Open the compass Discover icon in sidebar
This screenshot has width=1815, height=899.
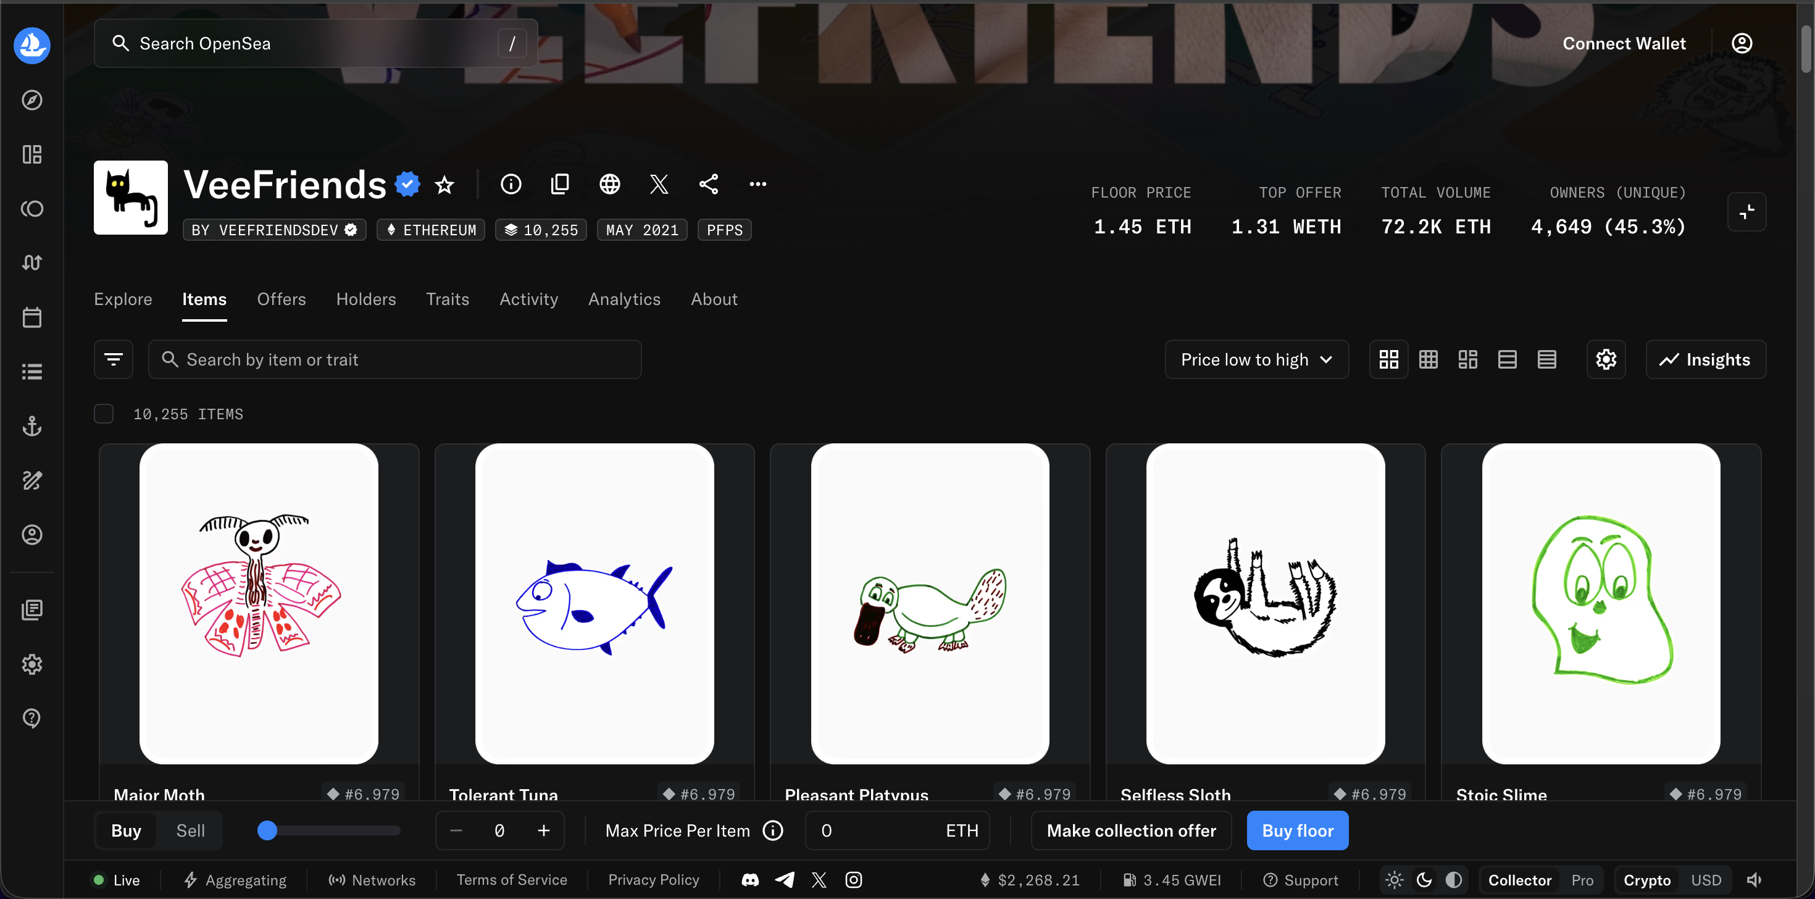(31, 100)
